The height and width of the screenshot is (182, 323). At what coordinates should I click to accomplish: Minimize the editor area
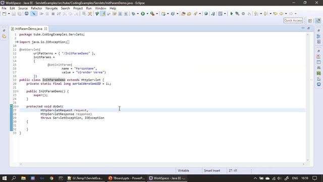click(x=303, y=28)
